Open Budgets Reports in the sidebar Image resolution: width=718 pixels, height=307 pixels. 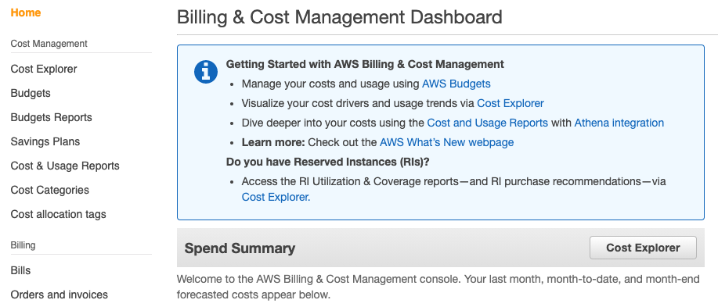[x=52, y=117]
